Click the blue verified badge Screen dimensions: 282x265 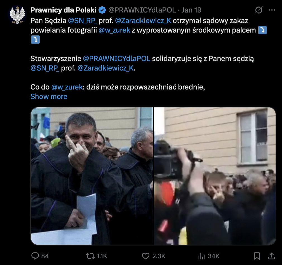[x=102, y=10]
